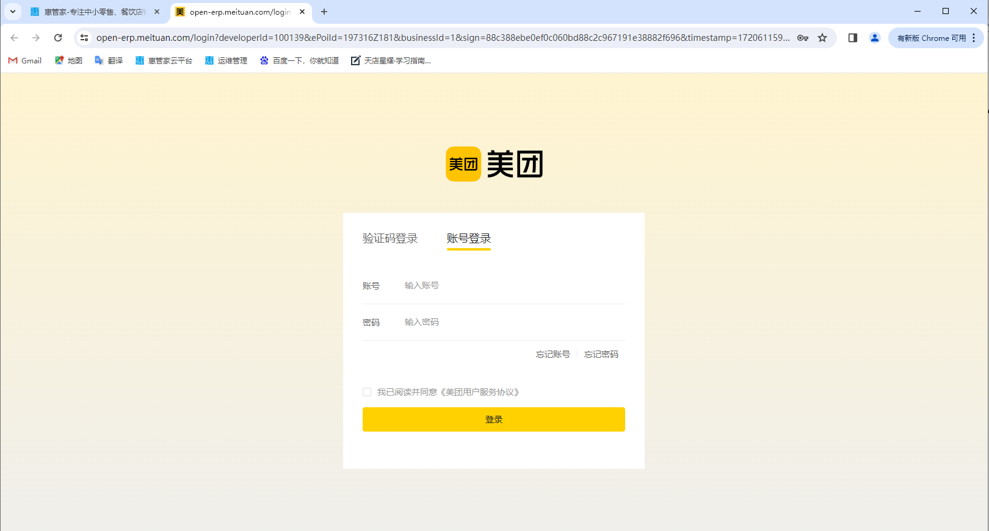Select the open-erp.meituan.com login tab

pos(241,12)
